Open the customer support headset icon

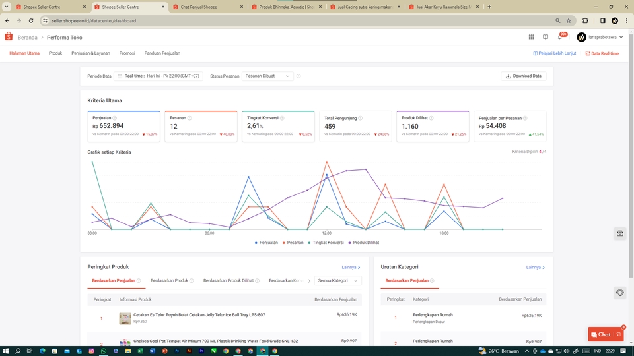point(620,293)
